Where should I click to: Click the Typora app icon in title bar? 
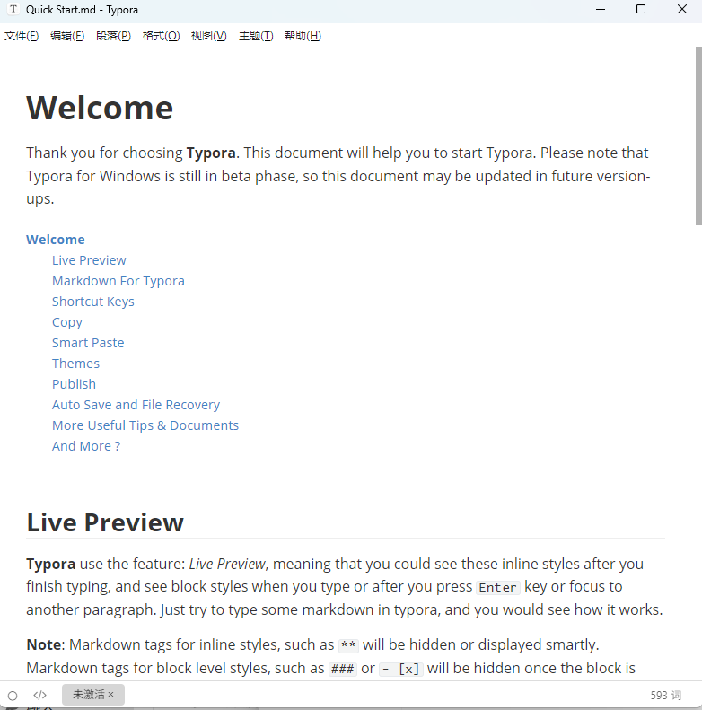pos(13,10)
